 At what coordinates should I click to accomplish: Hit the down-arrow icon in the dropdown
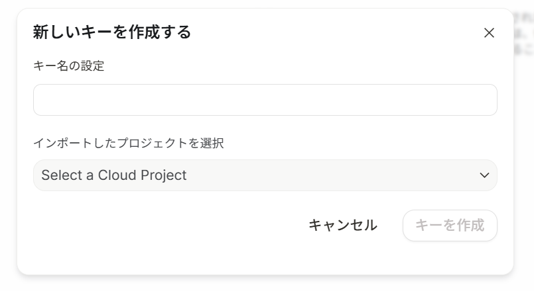(484, 175)
